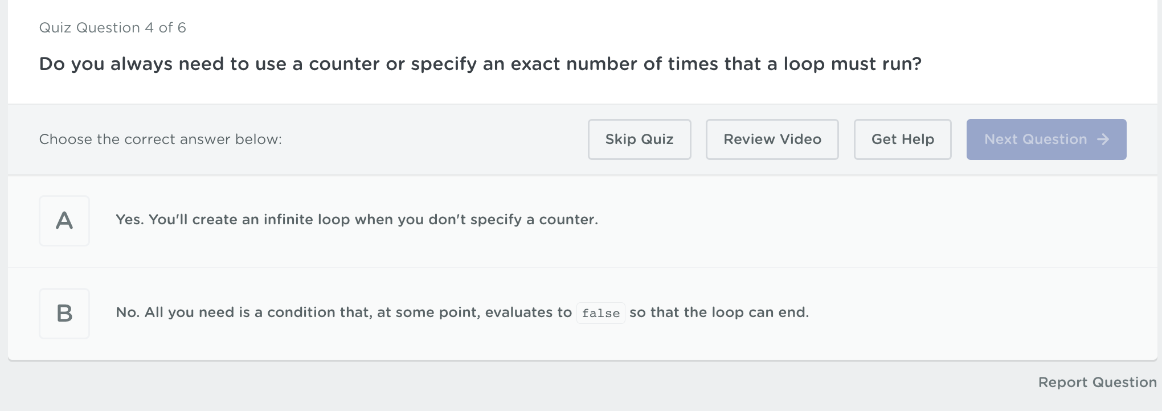Image resolution: width=1162 pixels, height=411 pixels.
Task: Open the Review Video button
Action: point(772,139)
